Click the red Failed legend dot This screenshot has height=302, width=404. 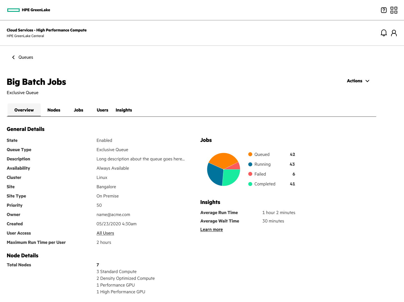[250, 174]
